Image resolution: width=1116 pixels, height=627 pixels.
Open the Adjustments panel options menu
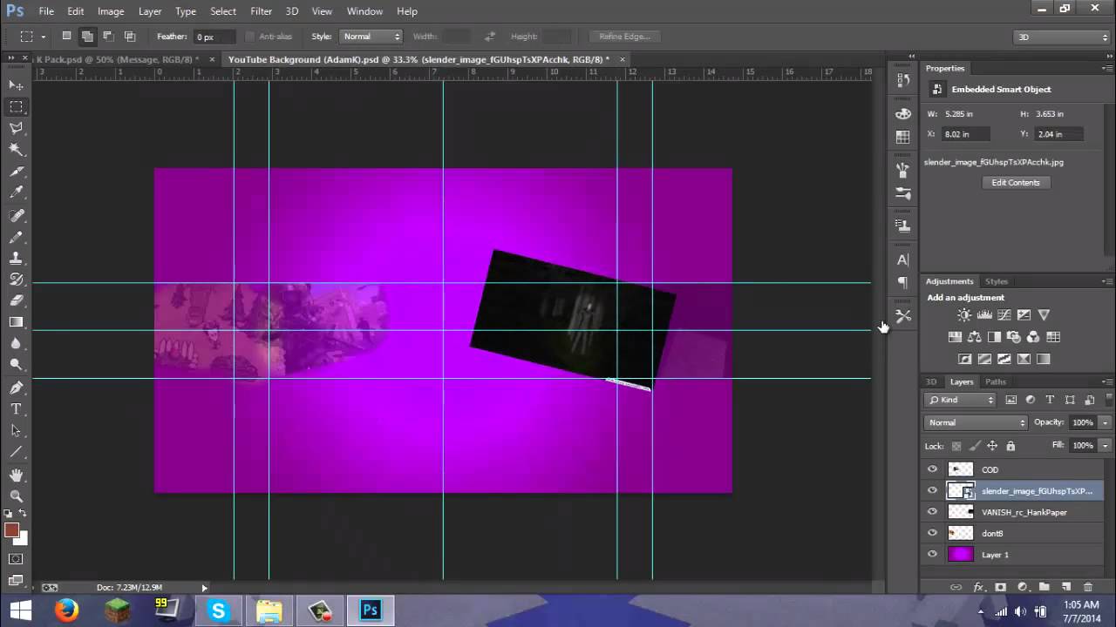point(1107,281)
